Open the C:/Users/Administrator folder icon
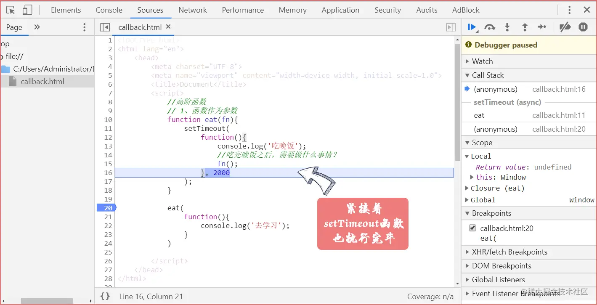This screenshot has width=597, height=305. click(x=5, y=69)
